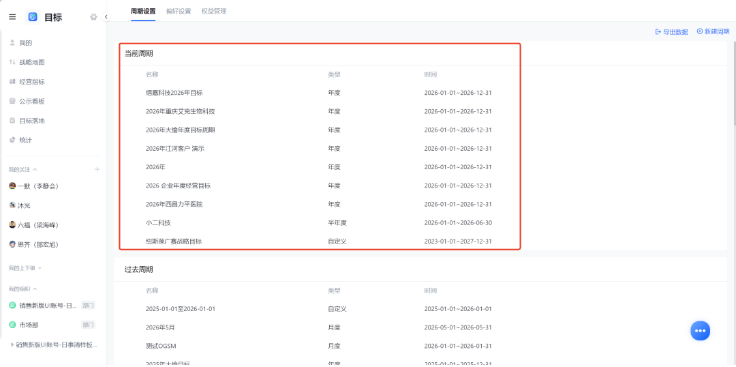Viewport: 736px width, 367px height.
Task: Expand 销售新版UI账号-日事清样板 tree node
Action: pyautogui.click(x=12, y=345)
